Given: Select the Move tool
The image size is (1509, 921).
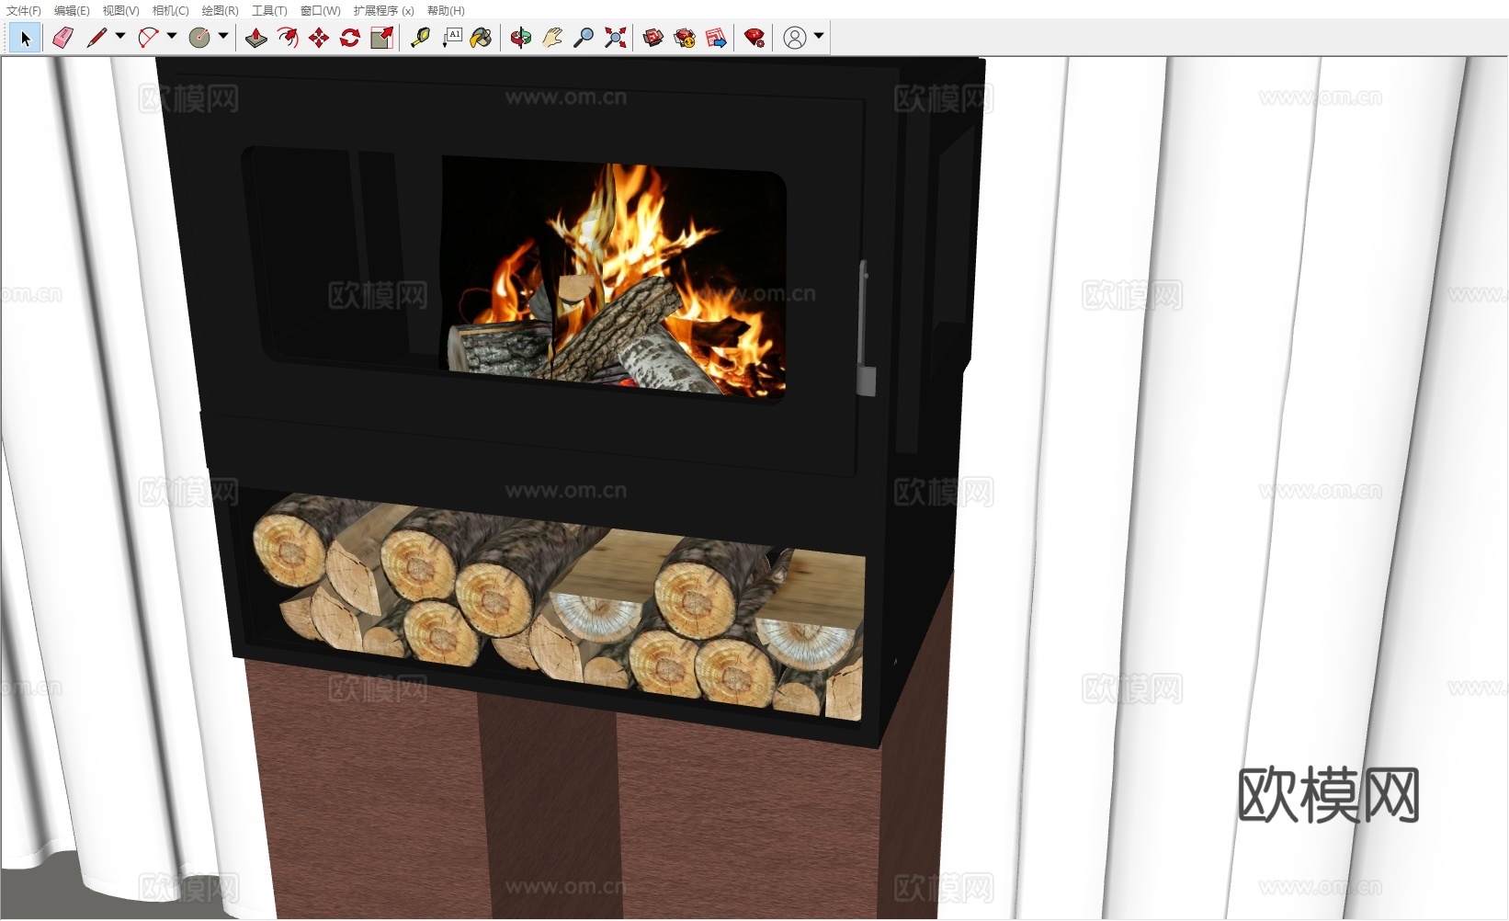Looking at the screenshot, I should point(319,38).
